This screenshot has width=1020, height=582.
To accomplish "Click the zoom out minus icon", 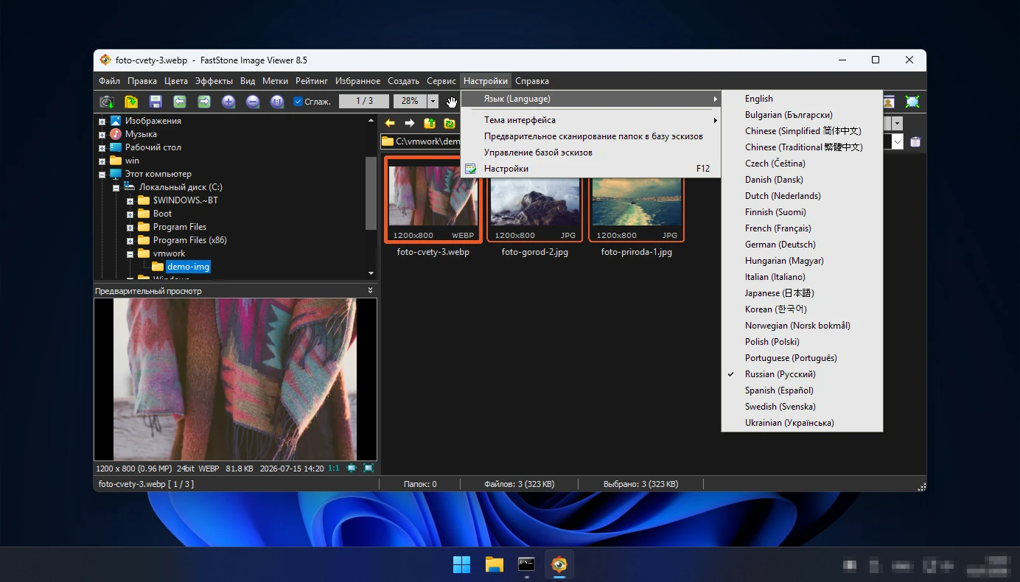I will tap(253, 102).
